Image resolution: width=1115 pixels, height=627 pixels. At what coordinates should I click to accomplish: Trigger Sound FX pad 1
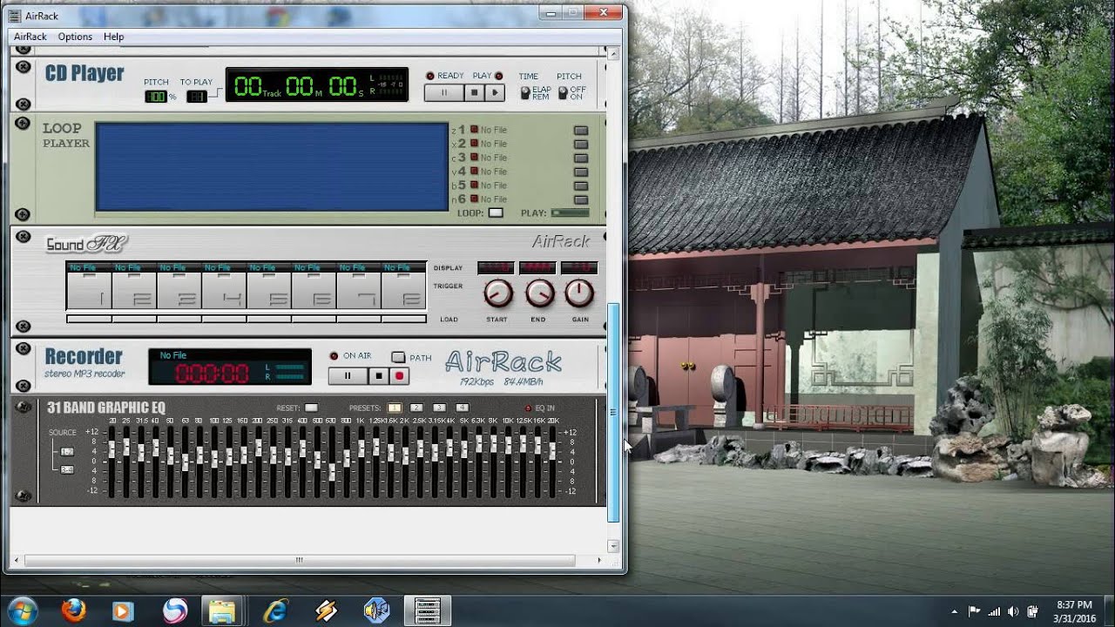click(89, 290)
